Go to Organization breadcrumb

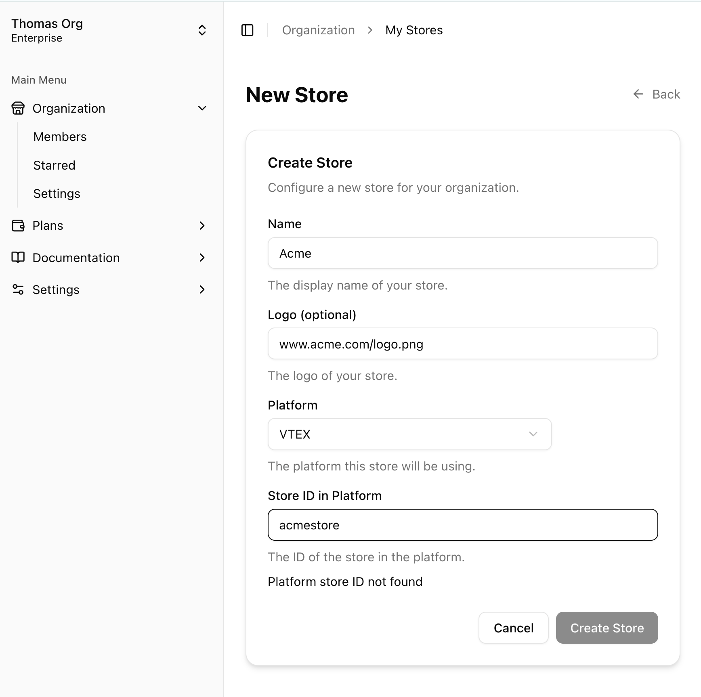coord(318,30)
